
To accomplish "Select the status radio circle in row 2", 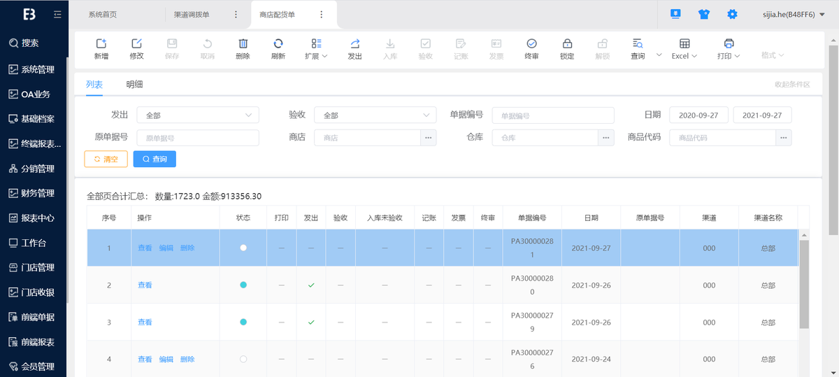I will click(243, 285).
